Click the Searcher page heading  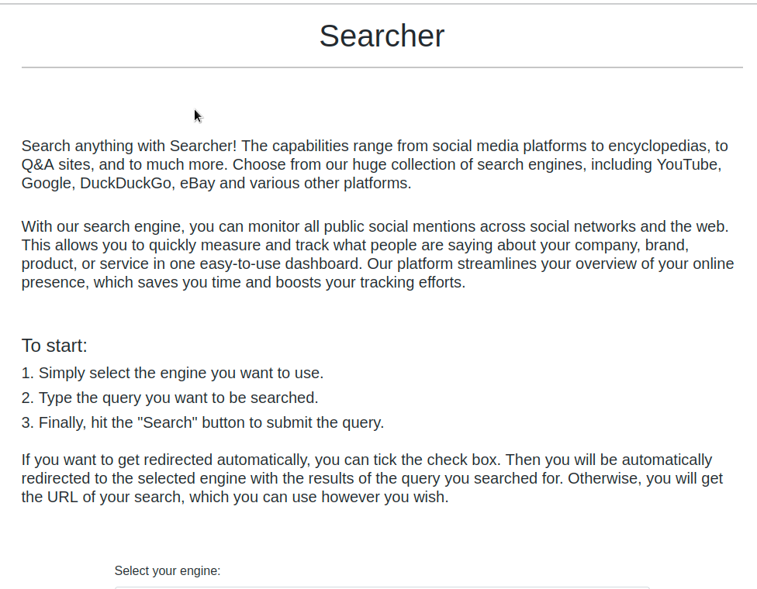382,36
